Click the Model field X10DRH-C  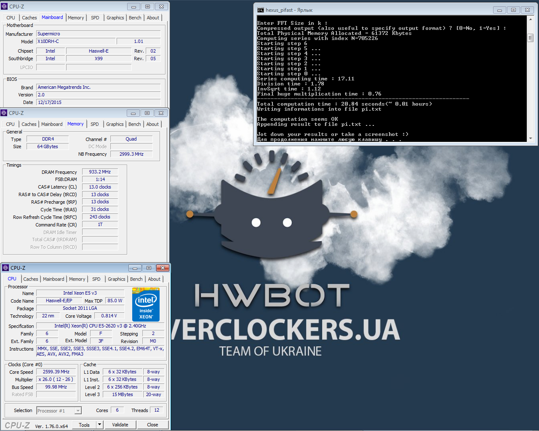[75, 41]
